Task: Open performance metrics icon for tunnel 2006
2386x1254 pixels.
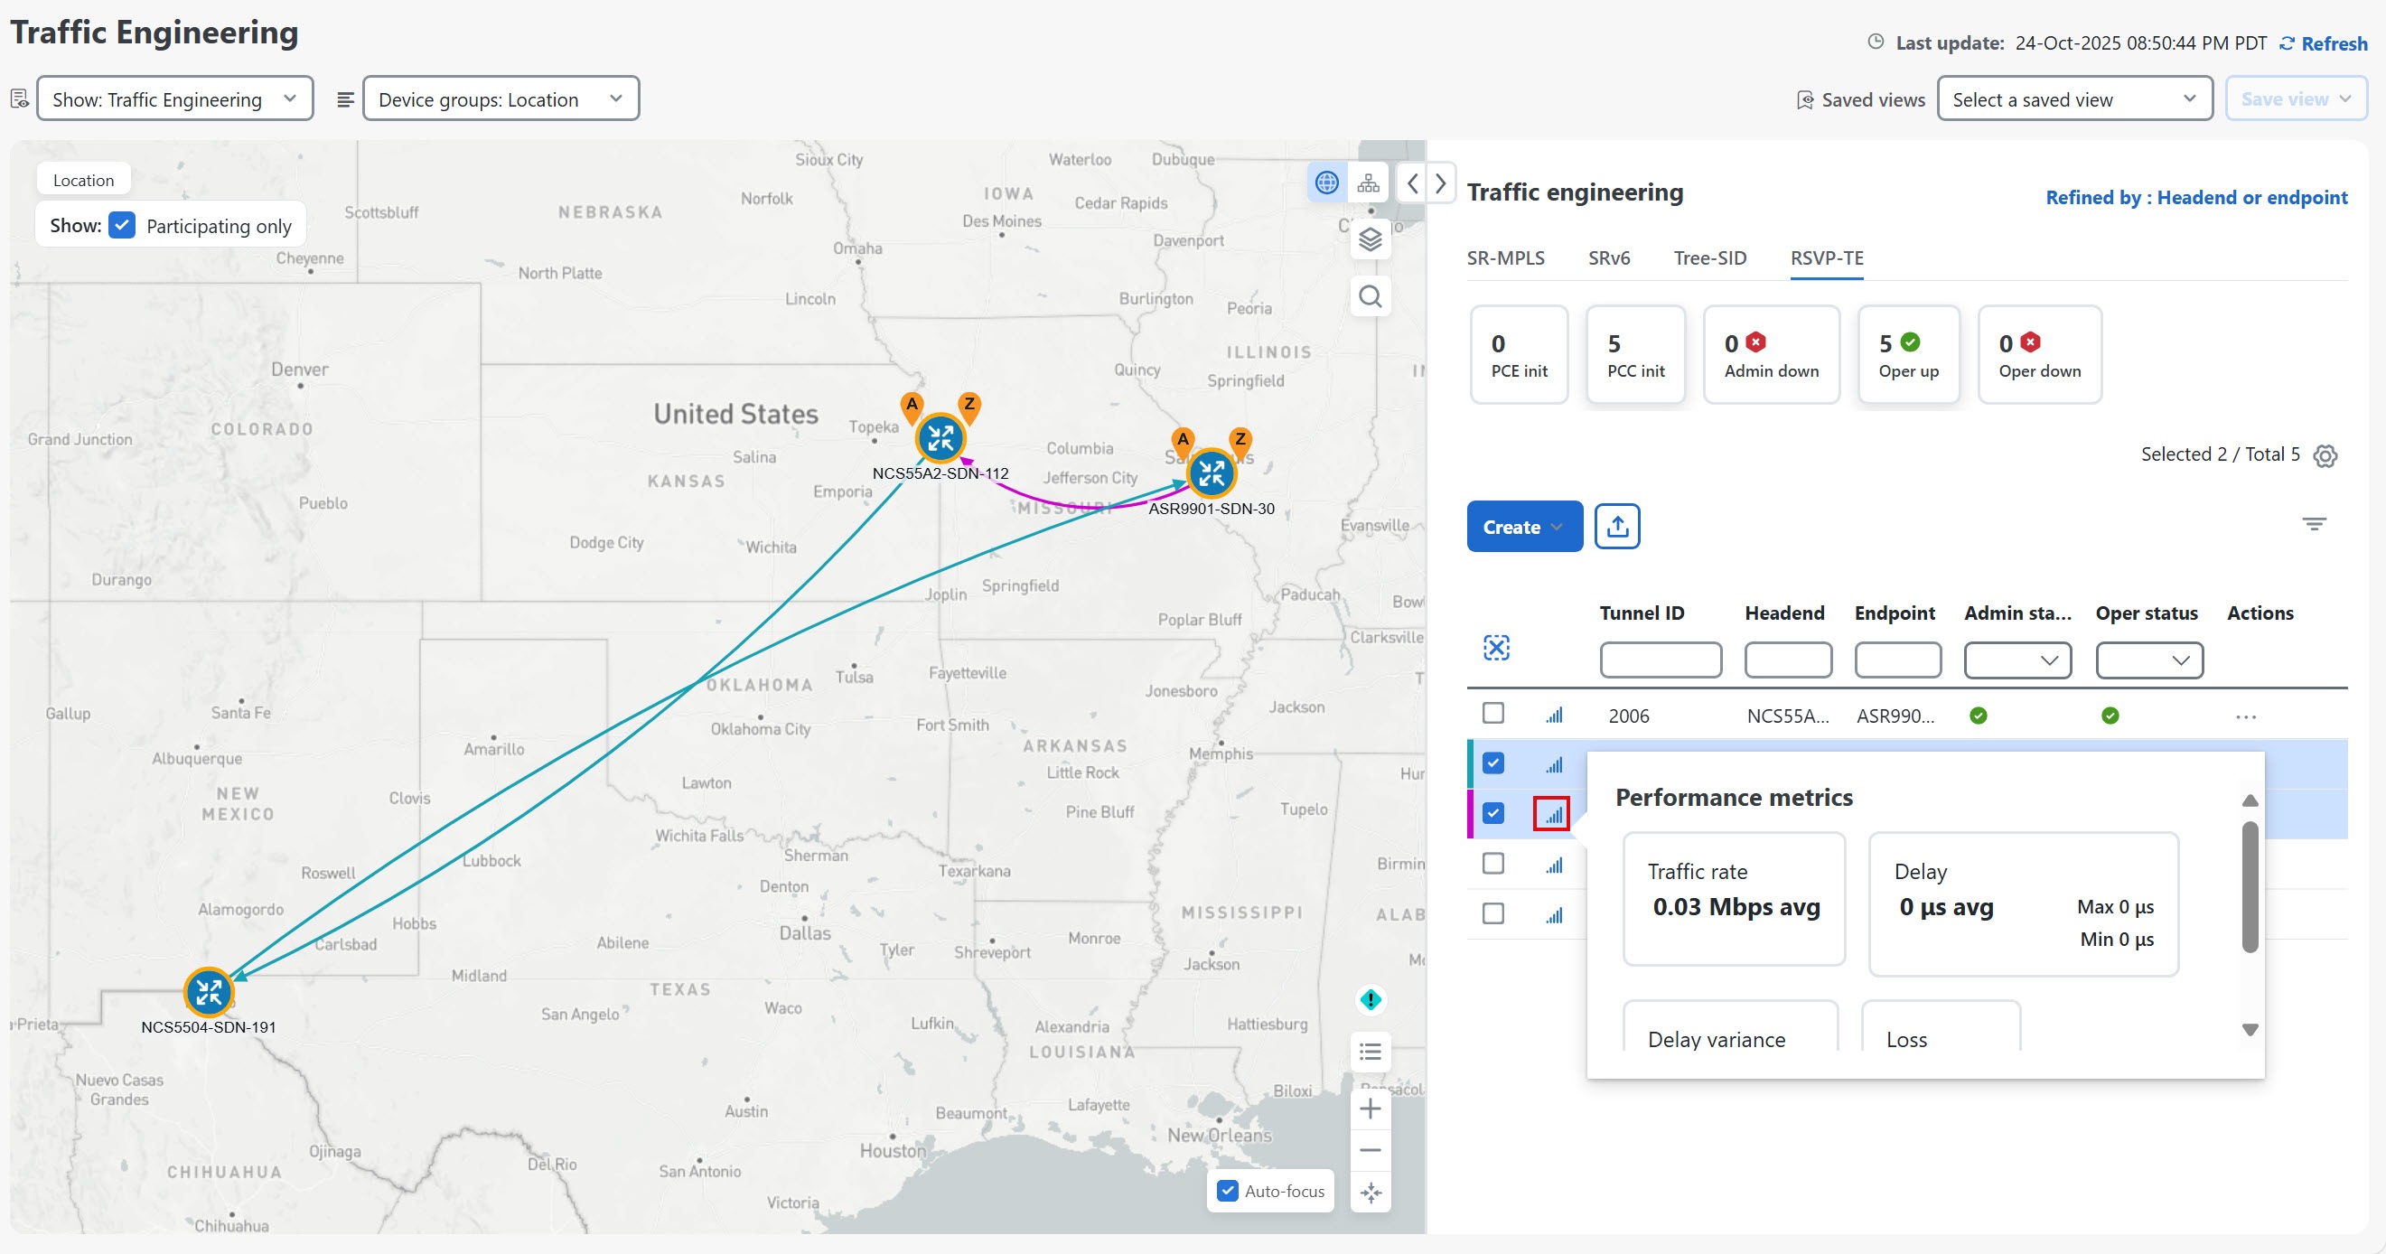Action: click(x=1553, y=715)
